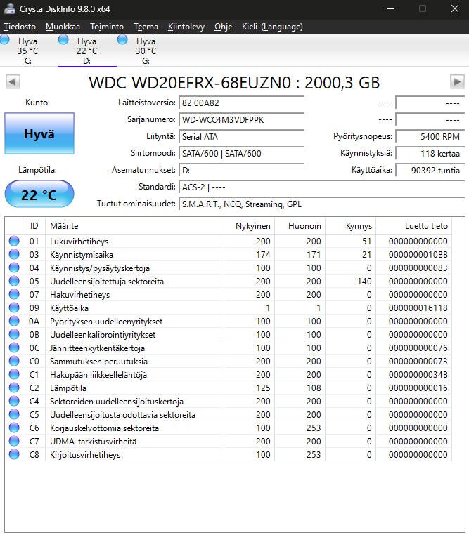
Task: Go to previous disk with left arrow
Action: coord(13,82)
